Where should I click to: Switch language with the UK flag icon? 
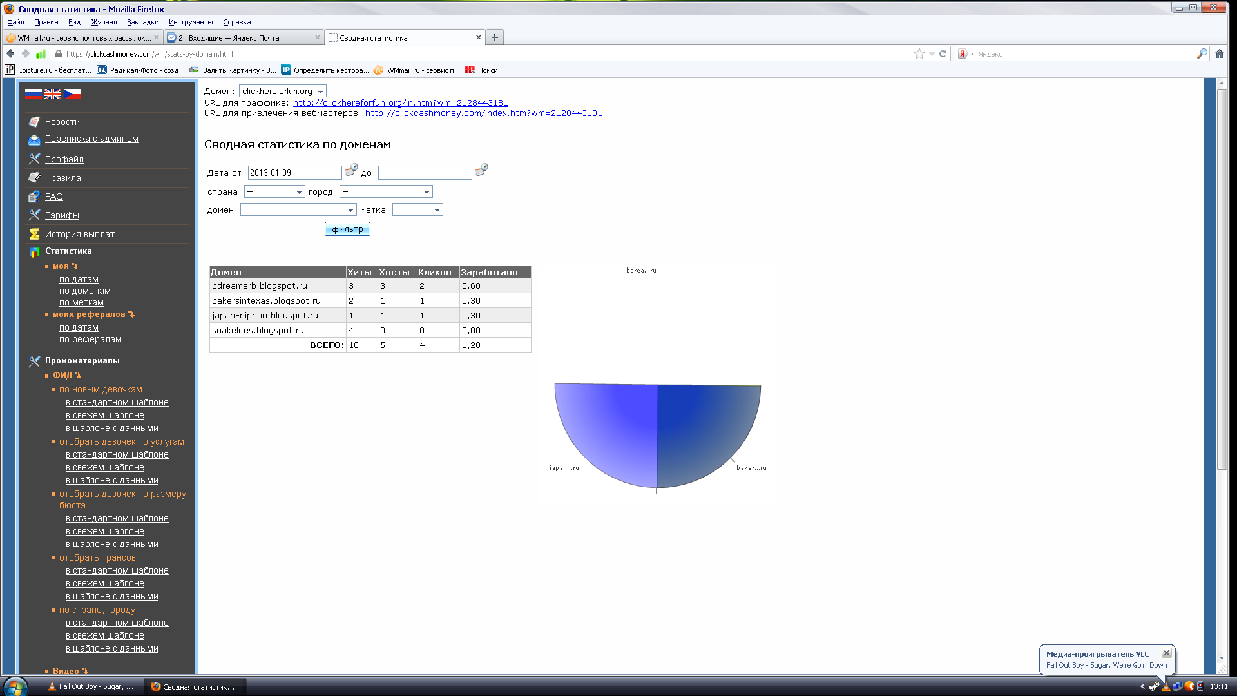[x=53, y=94]
